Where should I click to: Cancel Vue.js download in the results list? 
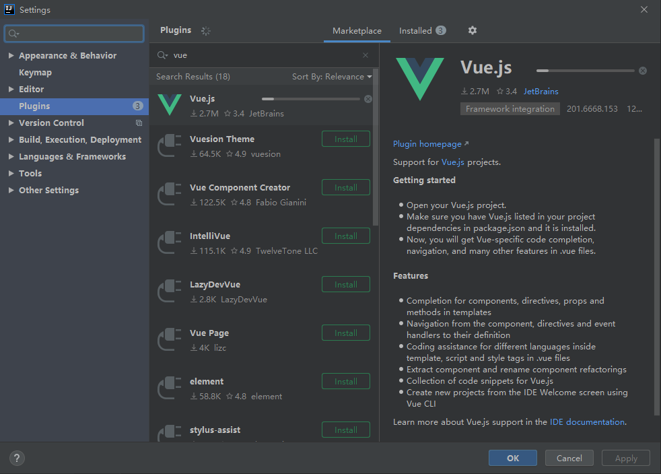368,99
